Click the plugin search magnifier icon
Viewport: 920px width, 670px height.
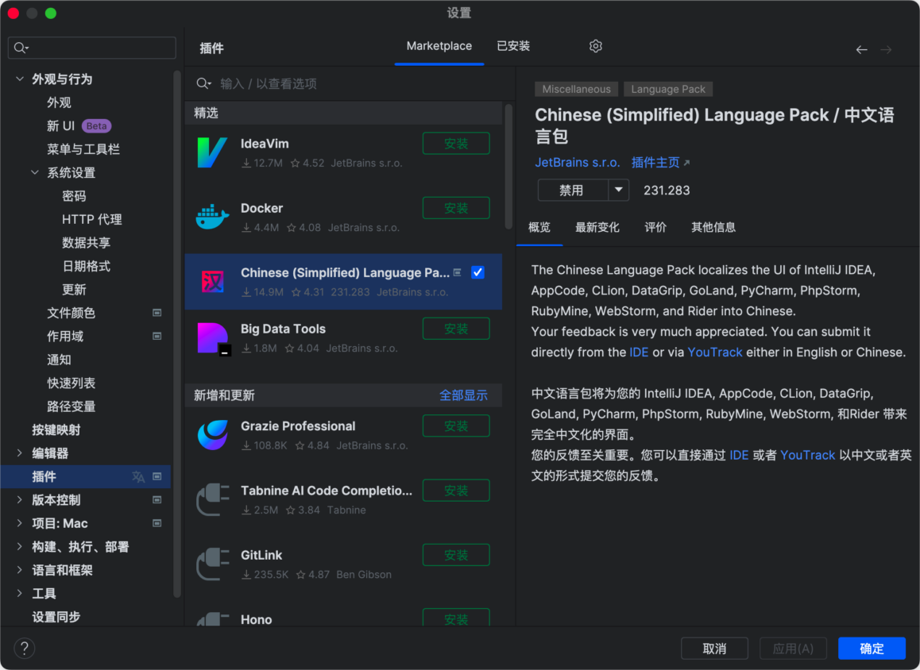(203, 84)
